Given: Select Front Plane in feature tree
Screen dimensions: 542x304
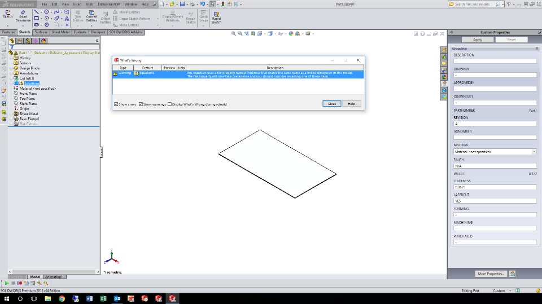Looking at the screenshot, I should point(28,94).
